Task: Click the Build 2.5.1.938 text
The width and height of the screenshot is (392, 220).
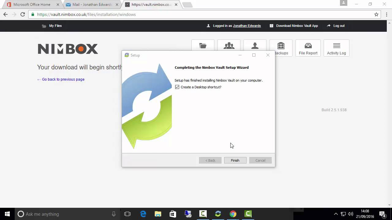Action: tap(334, 110)
